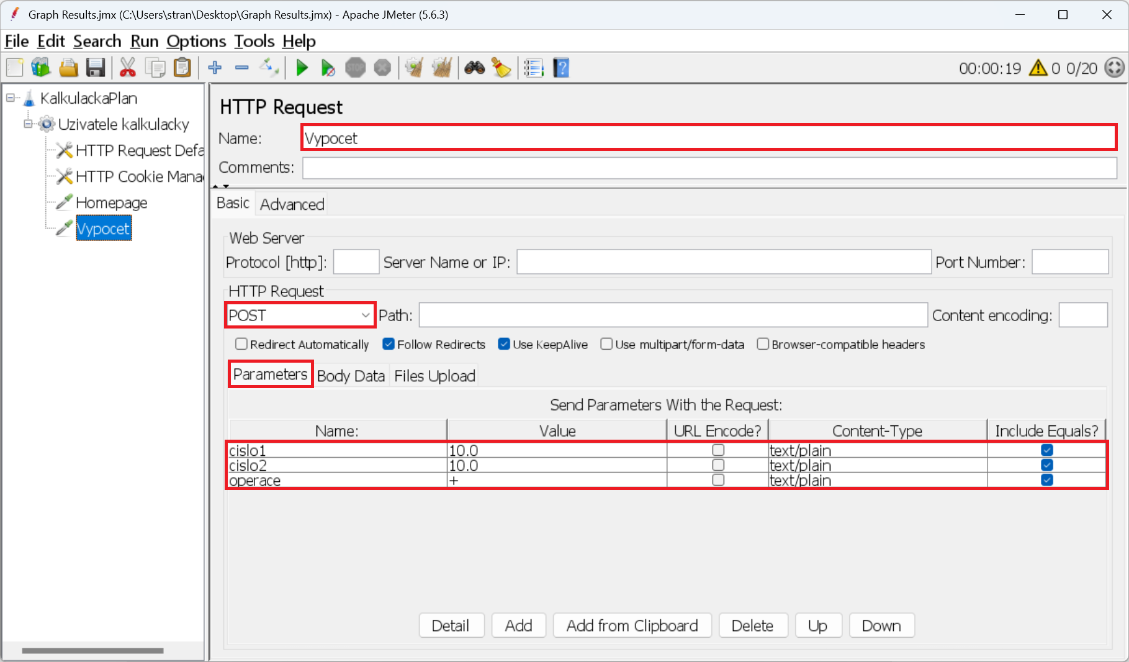This screenshot has height=662, width=1129.
Task: Open the POST method dropdown
Action: (x=300, y=315)
